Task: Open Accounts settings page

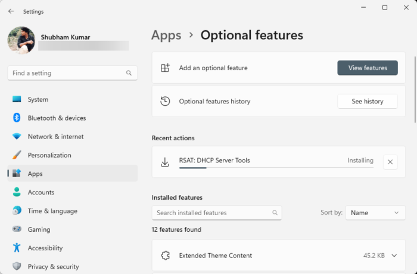Action: [41, 193]
